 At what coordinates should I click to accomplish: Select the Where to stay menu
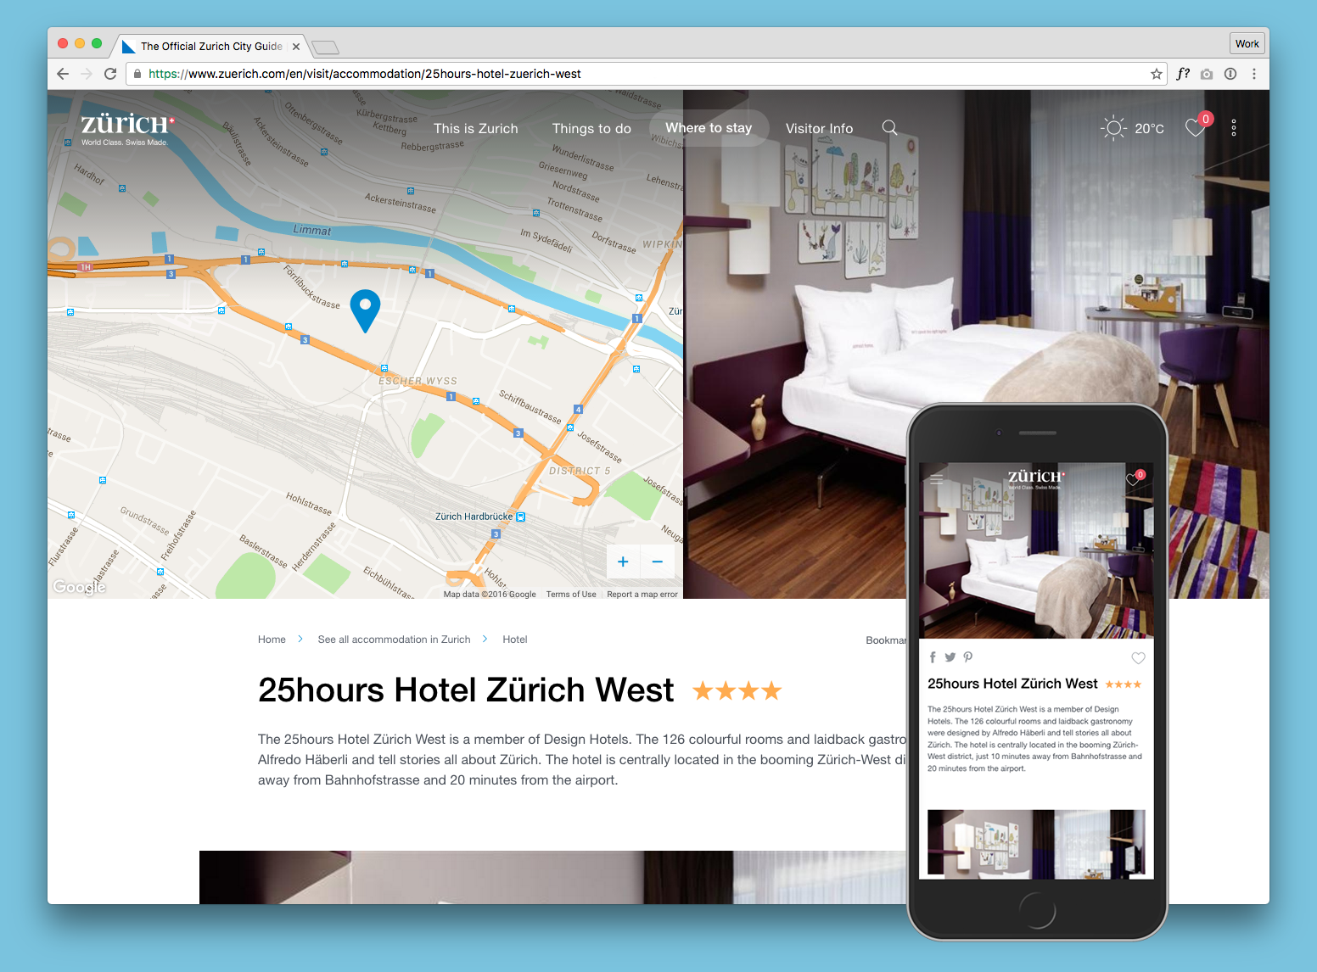click(x=709, y=128)
